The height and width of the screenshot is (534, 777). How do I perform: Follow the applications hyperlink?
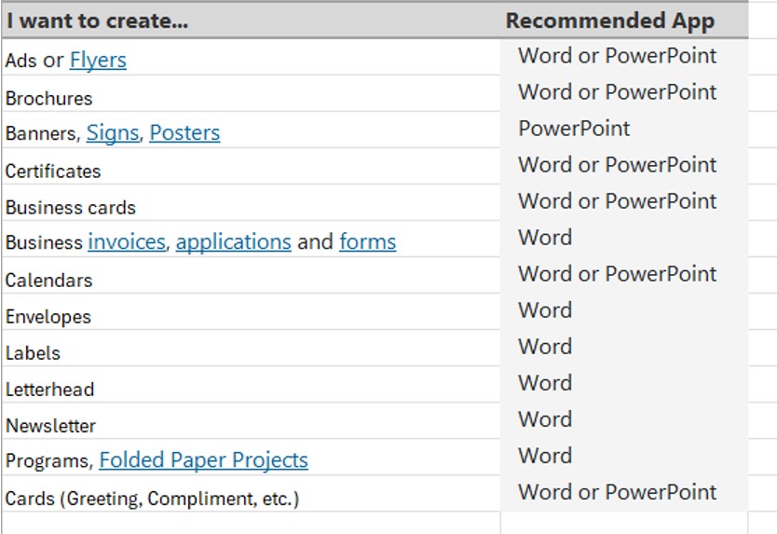(234, 241)
